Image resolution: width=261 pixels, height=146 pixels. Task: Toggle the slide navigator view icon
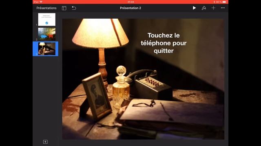[64, 8]
